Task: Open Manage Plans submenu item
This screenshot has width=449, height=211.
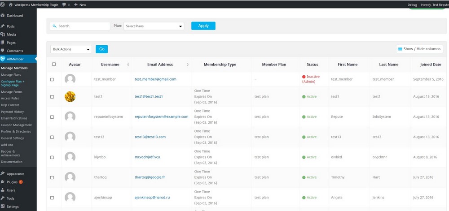Action: coord(11,75)
